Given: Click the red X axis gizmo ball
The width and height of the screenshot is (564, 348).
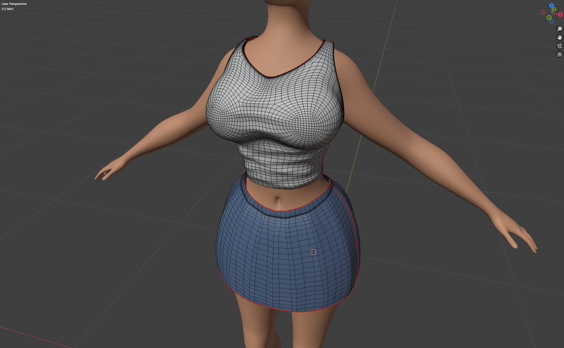Looking at the screenshot, I should point(560,15).
